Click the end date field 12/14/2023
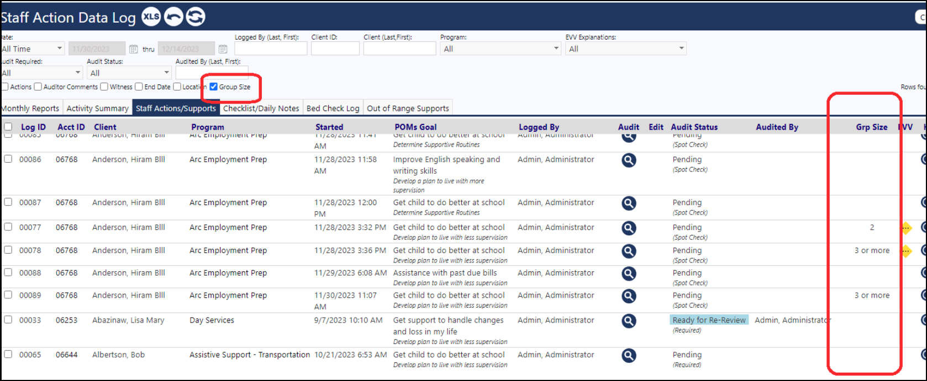927x381 pixels. pos(186,49)
